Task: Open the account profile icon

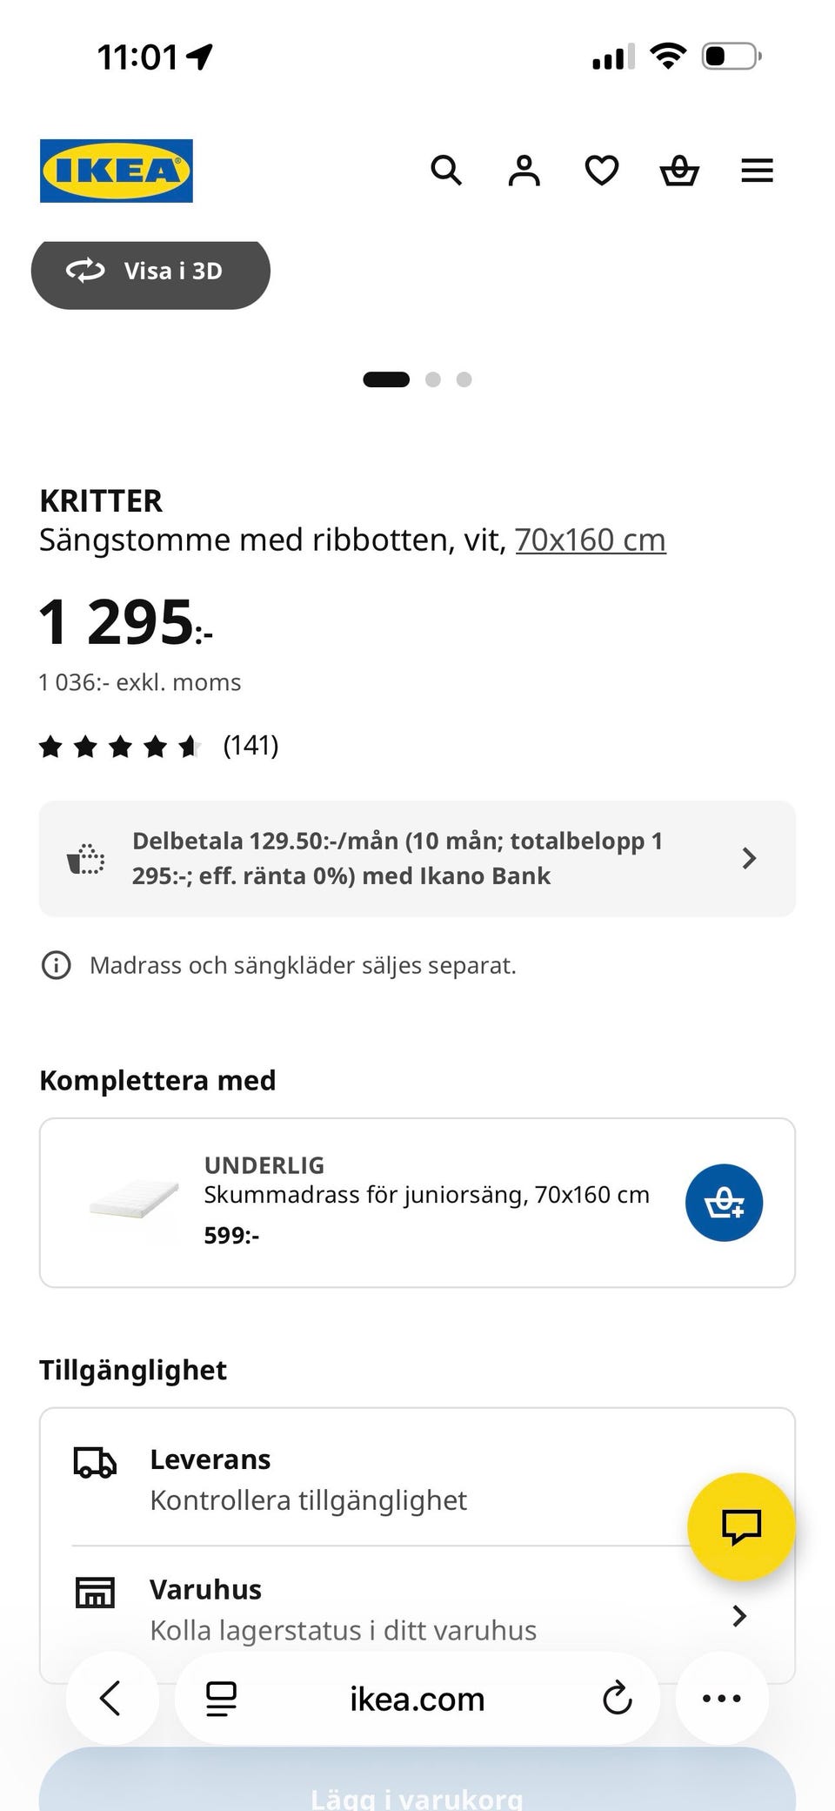Action: (524, 171)
